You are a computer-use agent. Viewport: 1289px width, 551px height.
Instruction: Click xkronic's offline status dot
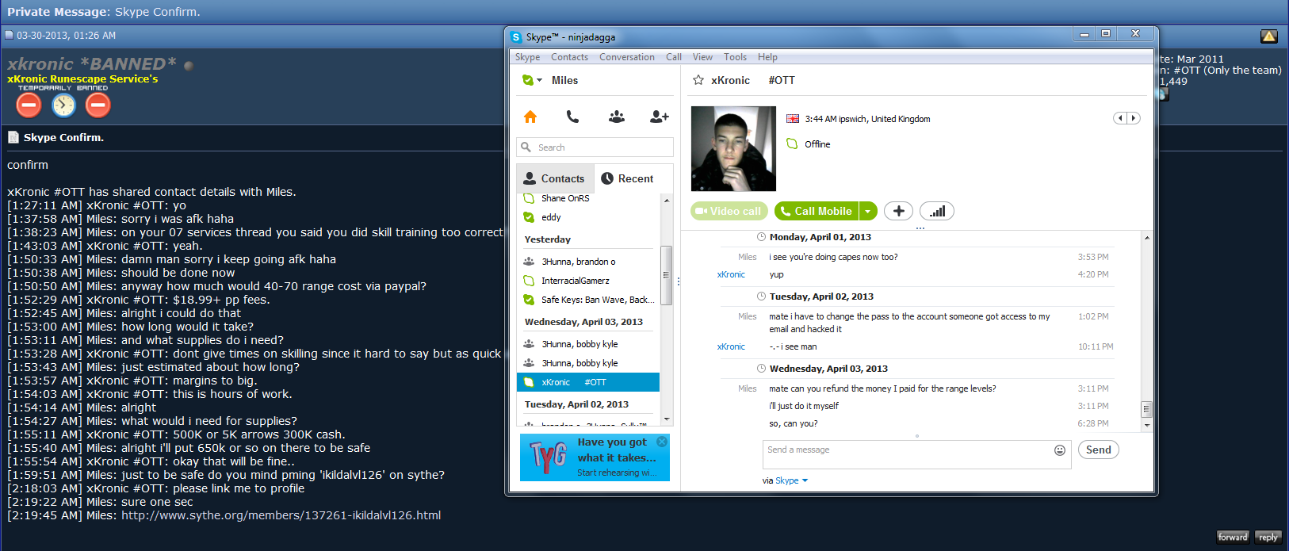(189, 66)
